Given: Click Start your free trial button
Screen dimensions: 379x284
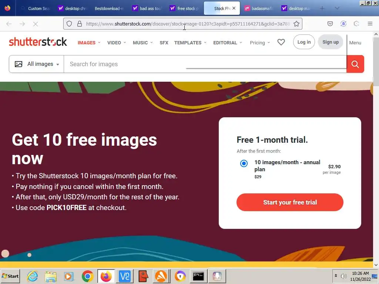Looking at the screenshot, I should (x=290, y=202).
